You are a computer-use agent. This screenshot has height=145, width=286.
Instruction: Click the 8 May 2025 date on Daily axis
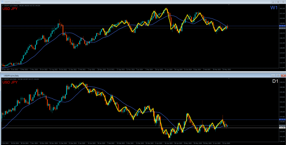tap(187, 143)
